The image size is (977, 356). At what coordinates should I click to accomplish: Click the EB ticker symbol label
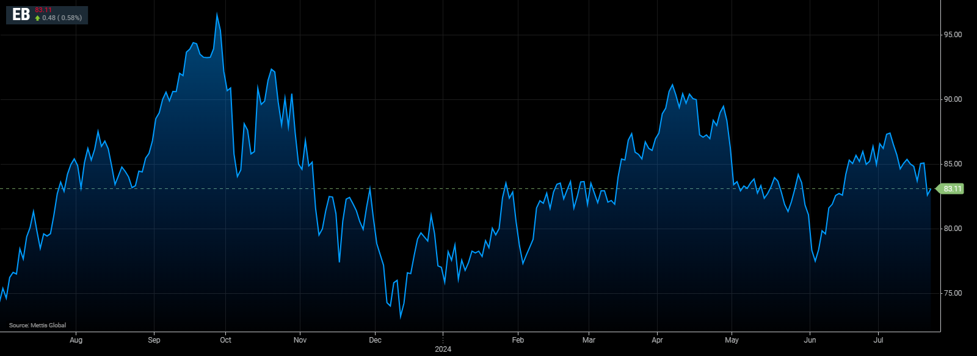coord(21,15)
